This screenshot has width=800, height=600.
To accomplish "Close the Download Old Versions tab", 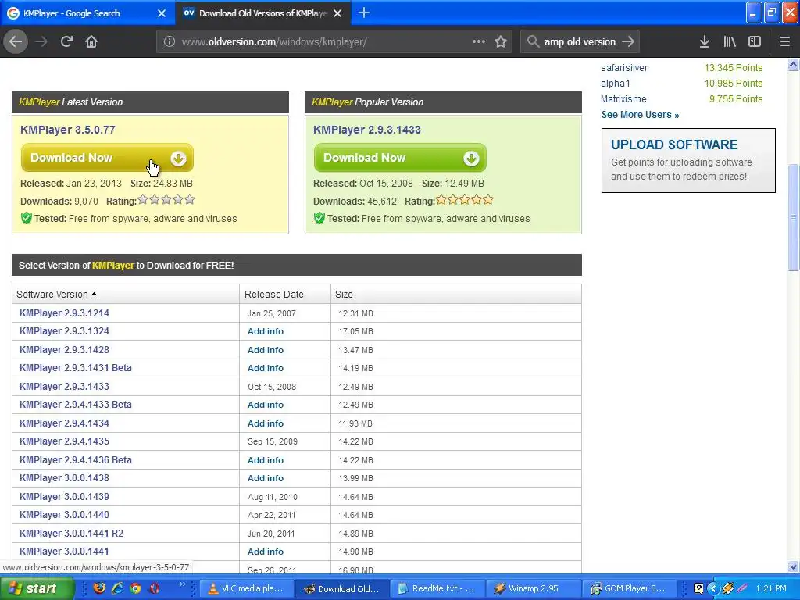I will click(337, 13).
